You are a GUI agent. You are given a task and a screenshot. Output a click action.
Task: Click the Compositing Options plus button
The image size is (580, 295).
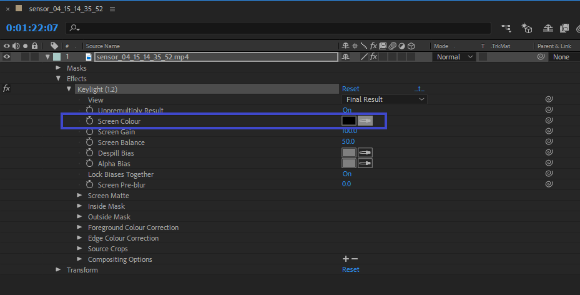pyautogui.click(x=346, y=259)
